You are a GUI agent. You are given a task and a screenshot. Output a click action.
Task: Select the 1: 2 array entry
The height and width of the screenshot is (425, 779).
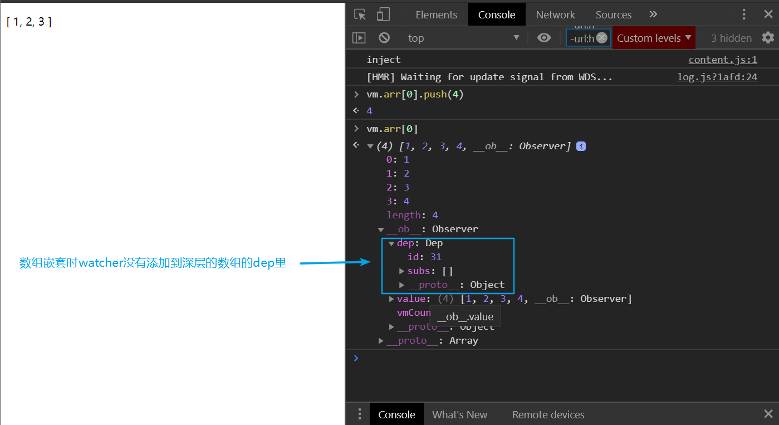point(398,174)
